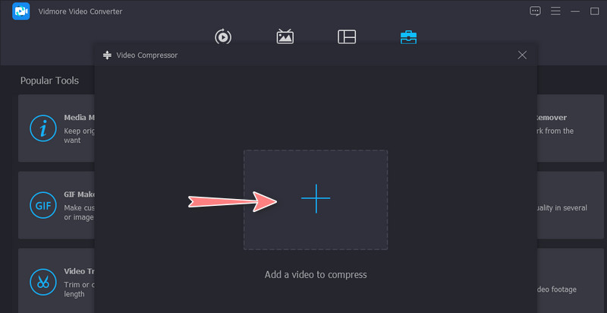The height and width of the screenshot is (313, 607).
Task: Switch to the MV tab icon
Action: point(285,37)
